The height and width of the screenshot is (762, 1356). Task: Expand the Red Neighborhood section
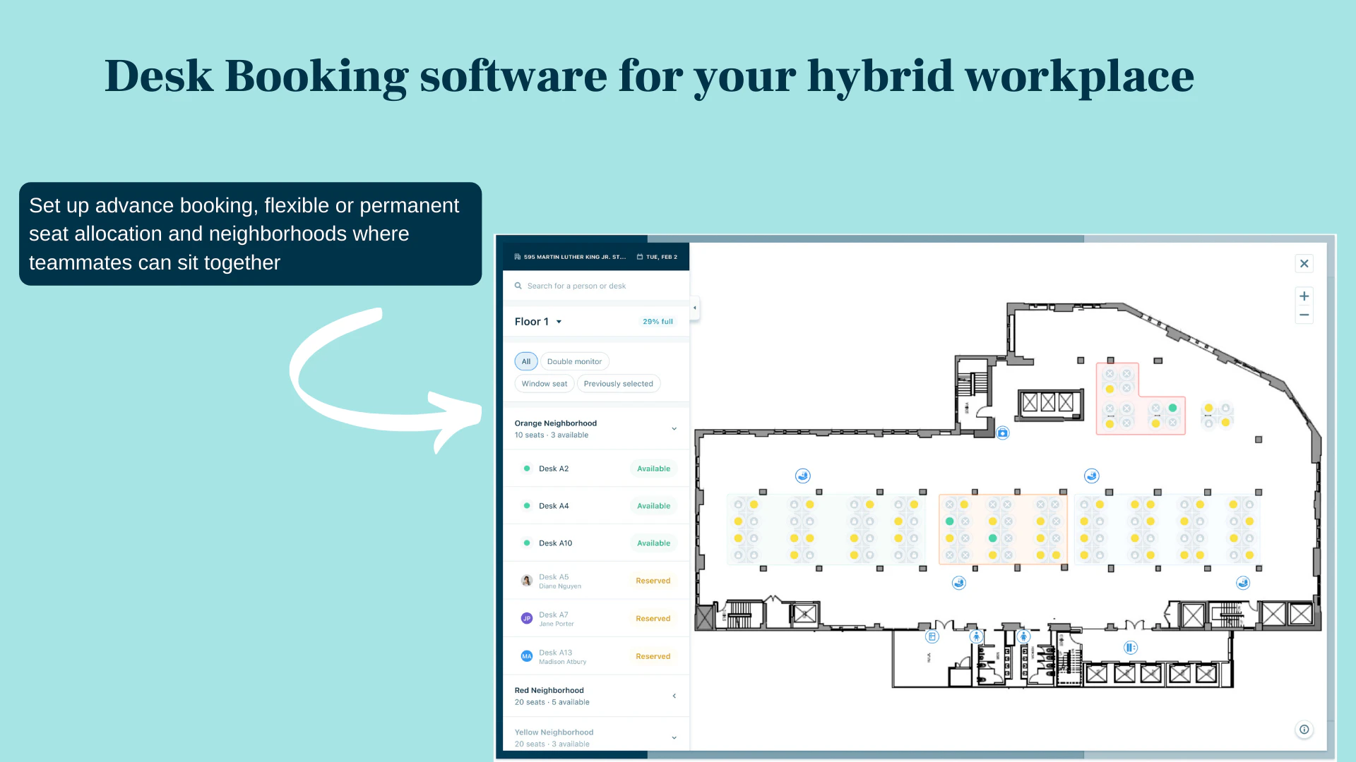tap(674, 696)
